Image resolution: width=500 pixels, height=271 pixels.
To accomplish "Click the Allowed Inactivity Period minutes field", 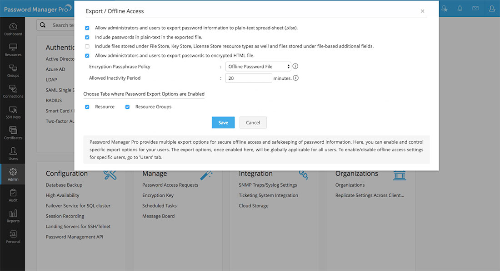I will tap(248, 78).
